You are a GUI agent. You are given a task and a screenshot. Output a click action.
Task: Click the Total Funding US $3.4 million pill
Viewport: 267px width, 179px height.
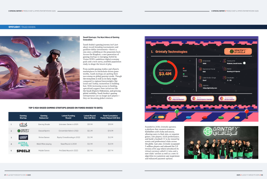click(228, 98)
